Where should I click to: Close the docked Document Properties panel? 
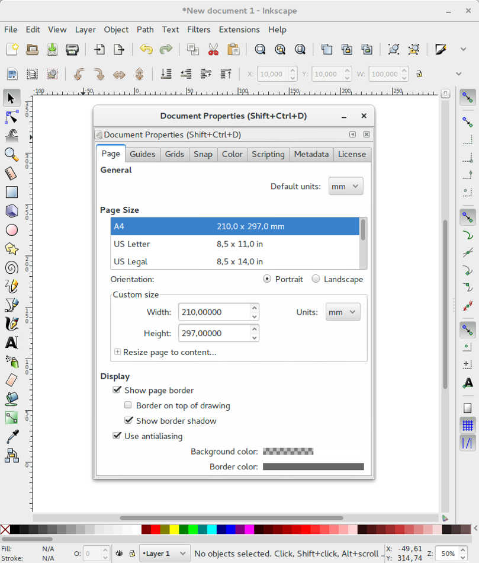coord(367,135)
